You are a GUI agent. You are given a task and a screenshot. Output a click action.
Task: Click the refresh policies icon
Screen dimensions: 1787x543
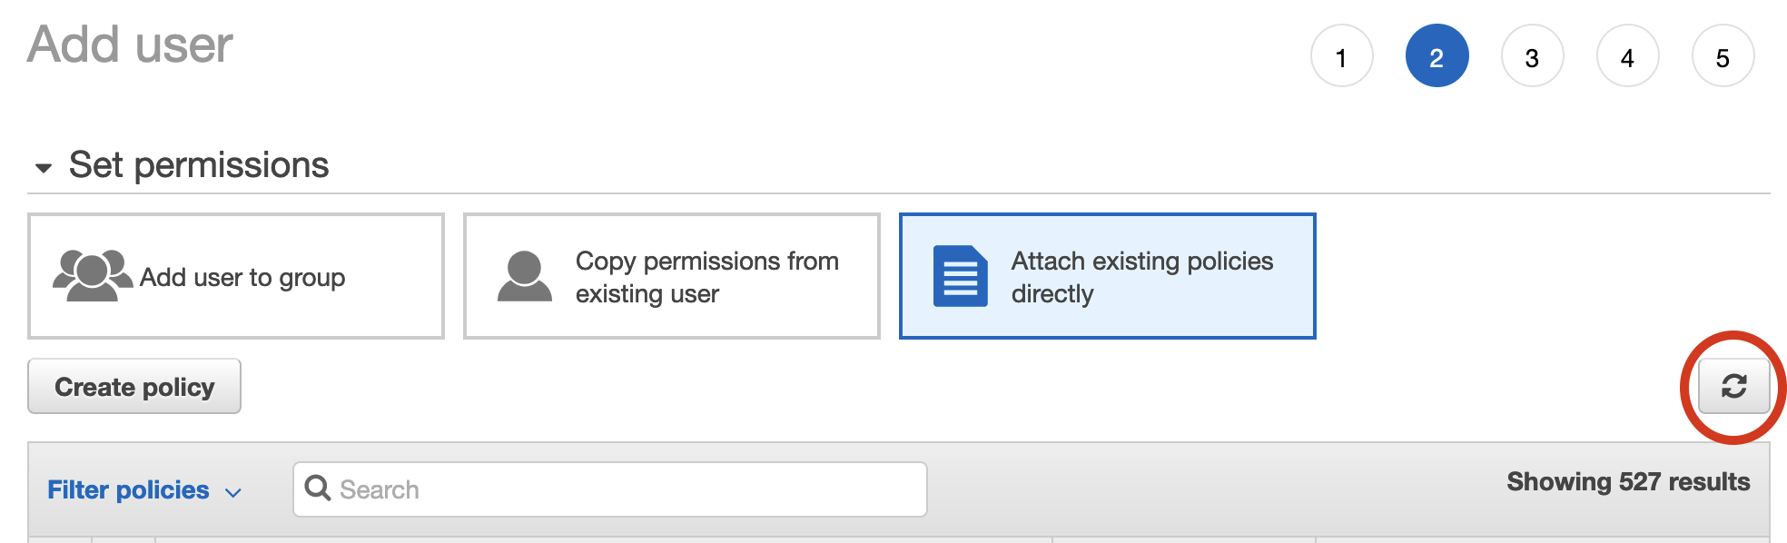(x=1733, y=387)
